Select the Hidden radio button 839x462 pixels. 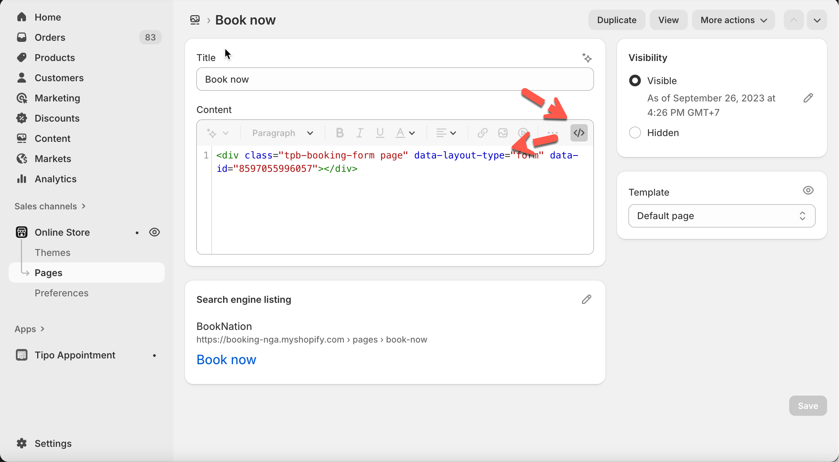click(x=635, y=132)
